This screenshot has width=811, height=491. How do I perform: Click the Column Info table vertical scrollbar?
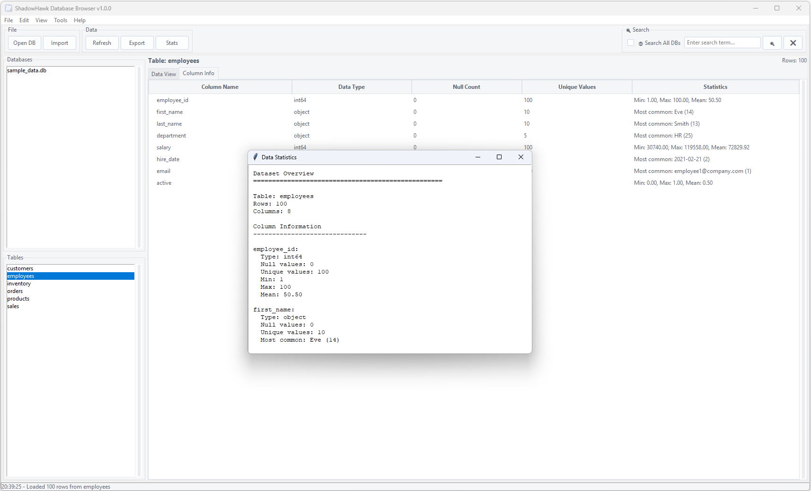click(802, 279)
